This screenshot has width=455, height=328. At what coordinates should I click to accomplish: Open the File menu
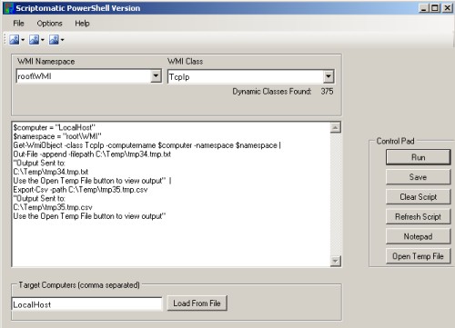tap(18, 24)
